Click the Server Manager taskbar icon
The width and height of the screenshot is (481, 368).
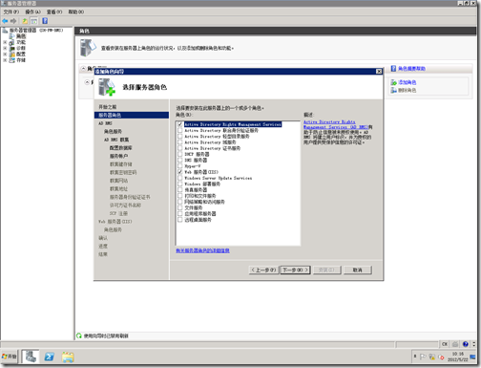(31, 357)
